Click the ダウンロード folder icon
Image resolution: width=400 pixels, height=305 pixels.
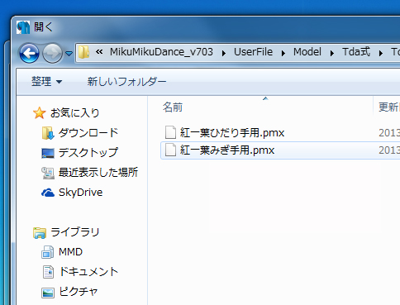point(48,133)
